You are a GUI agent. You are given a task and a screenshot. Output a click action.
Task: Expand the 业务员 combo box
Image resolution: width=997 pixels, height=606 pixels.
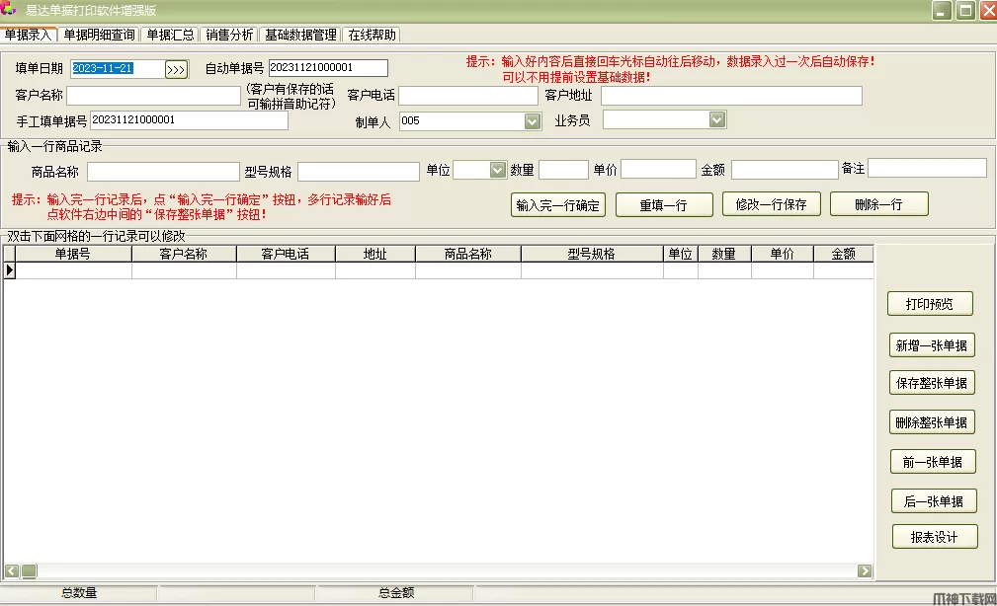tap(717, 119)
